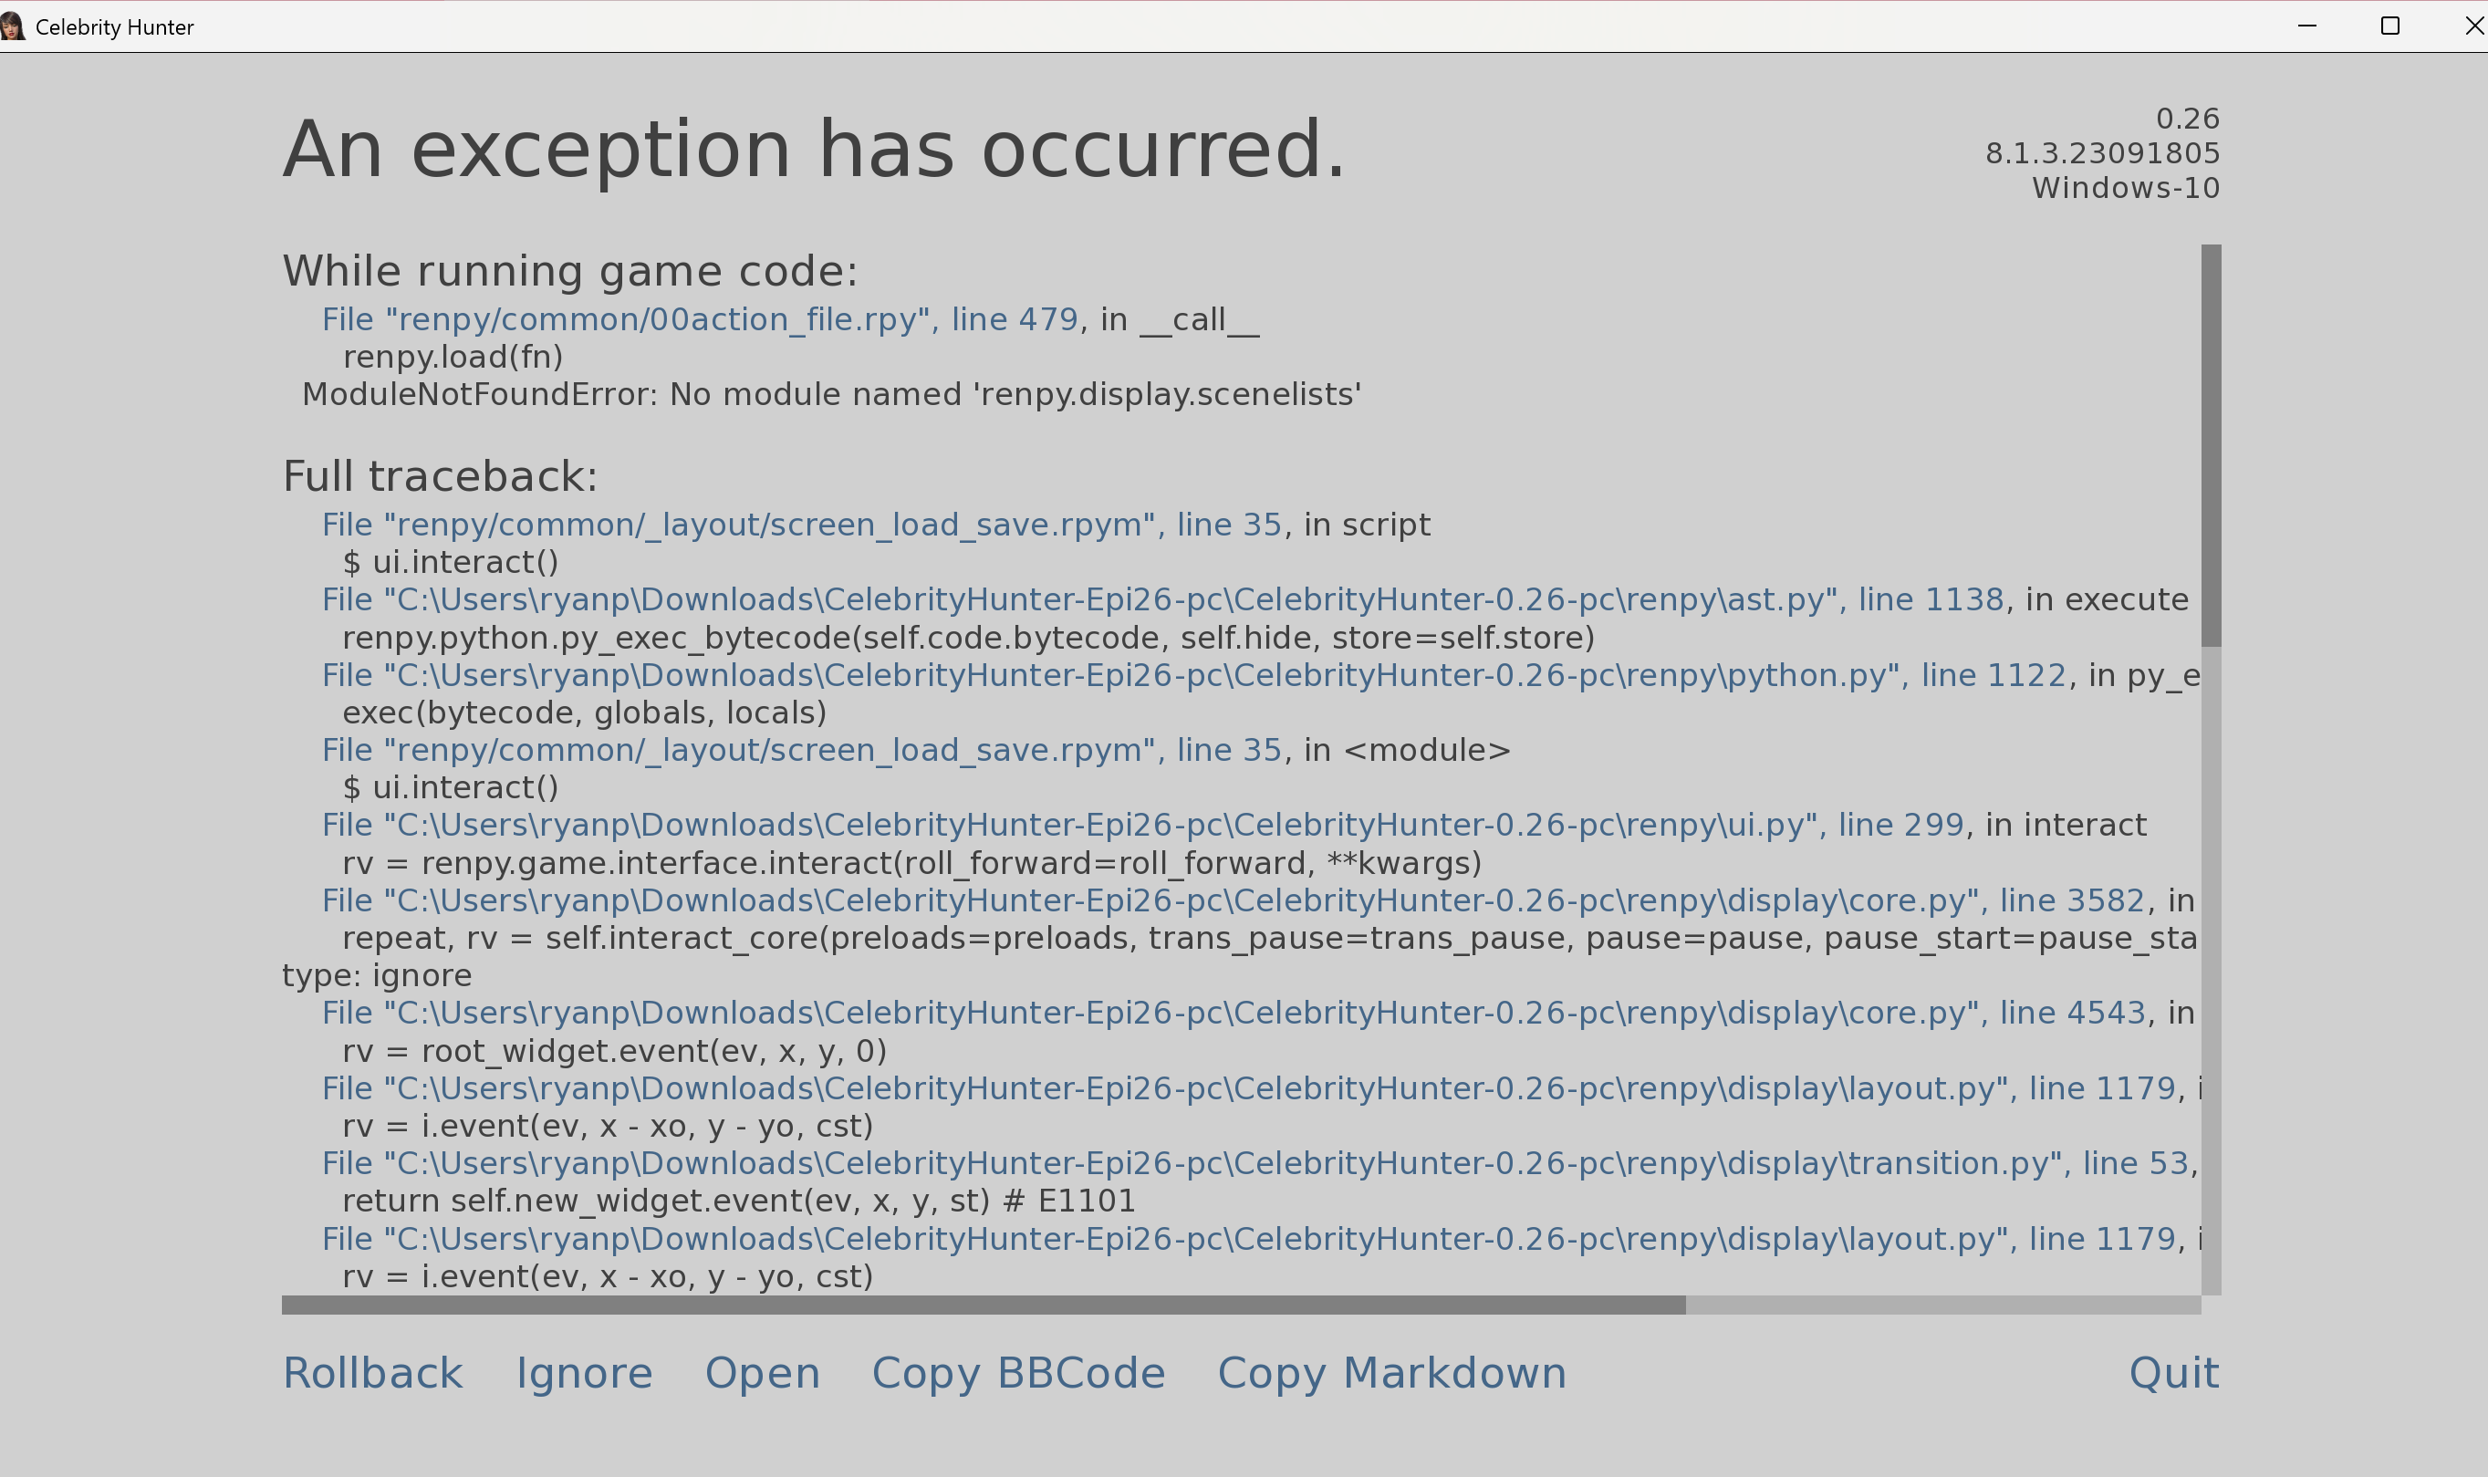Open core.py line 4543 file link
Screen dimensions: 2488x1477
[1232, 1014]
